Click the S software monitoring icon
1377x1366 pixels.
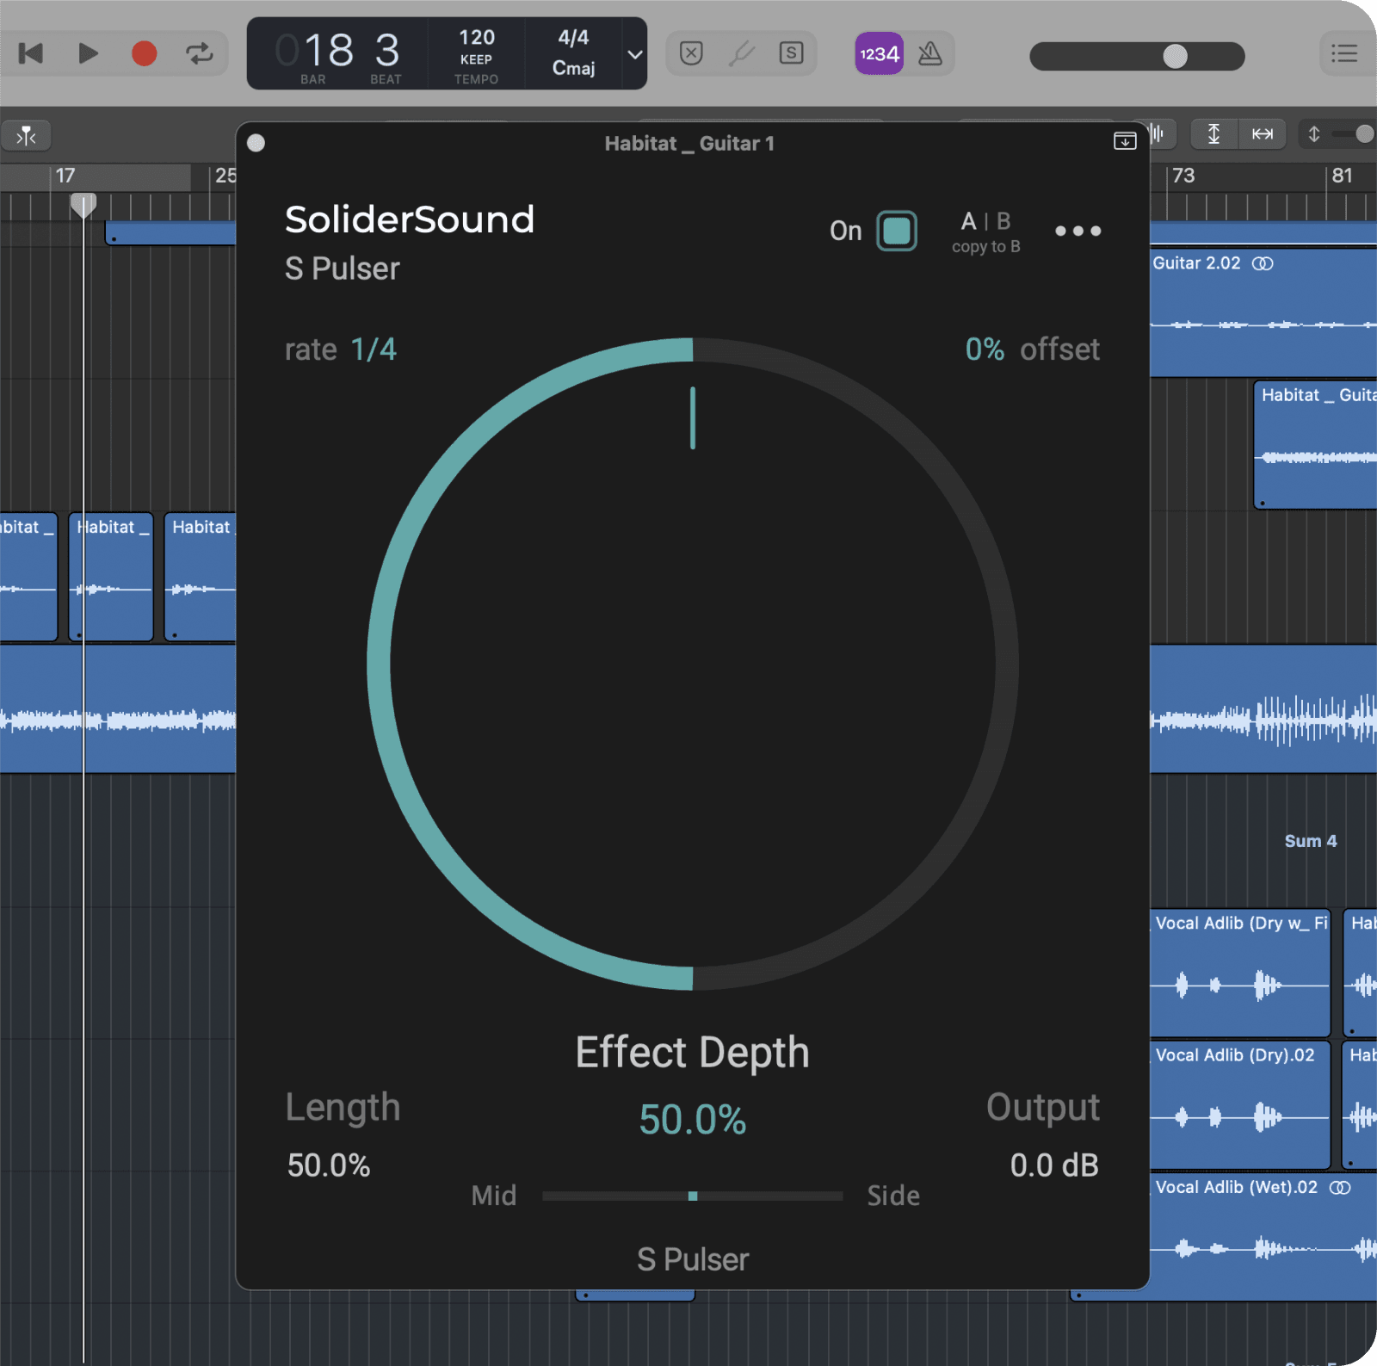(x=790, y=53)
